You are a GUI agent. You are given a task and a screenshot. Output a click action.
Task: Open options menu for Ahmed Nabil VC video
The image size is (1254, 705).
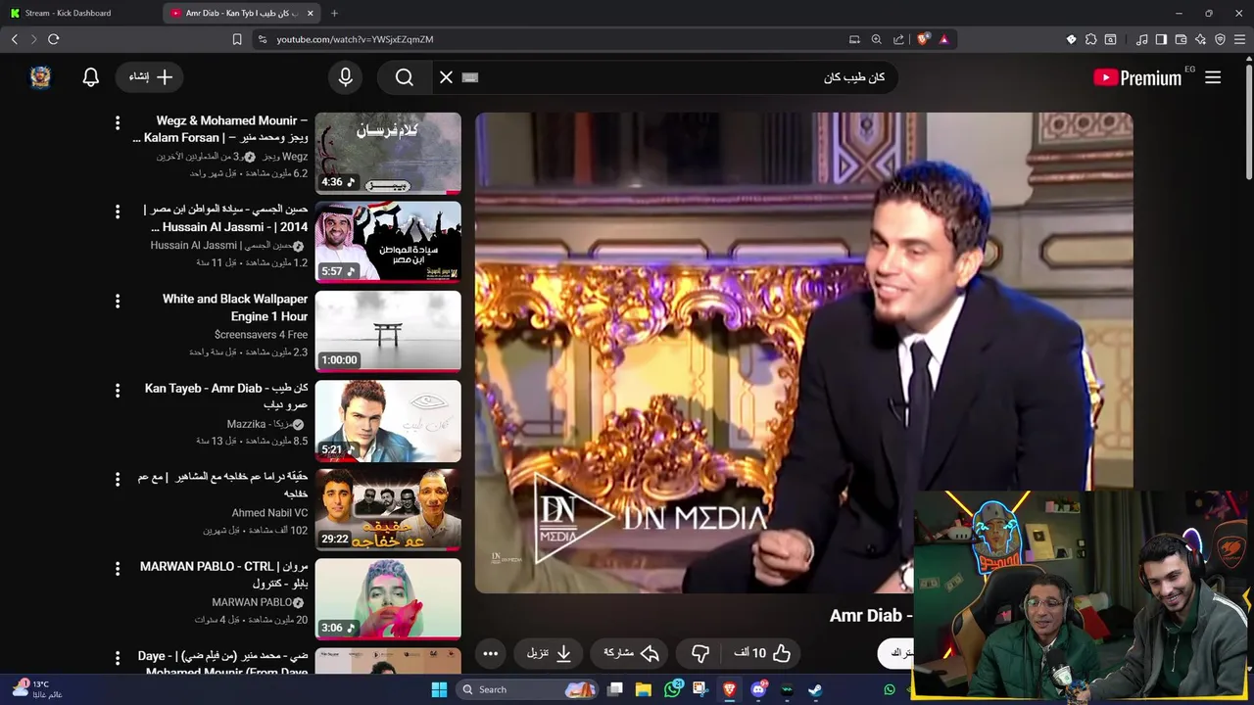[118, 480]
